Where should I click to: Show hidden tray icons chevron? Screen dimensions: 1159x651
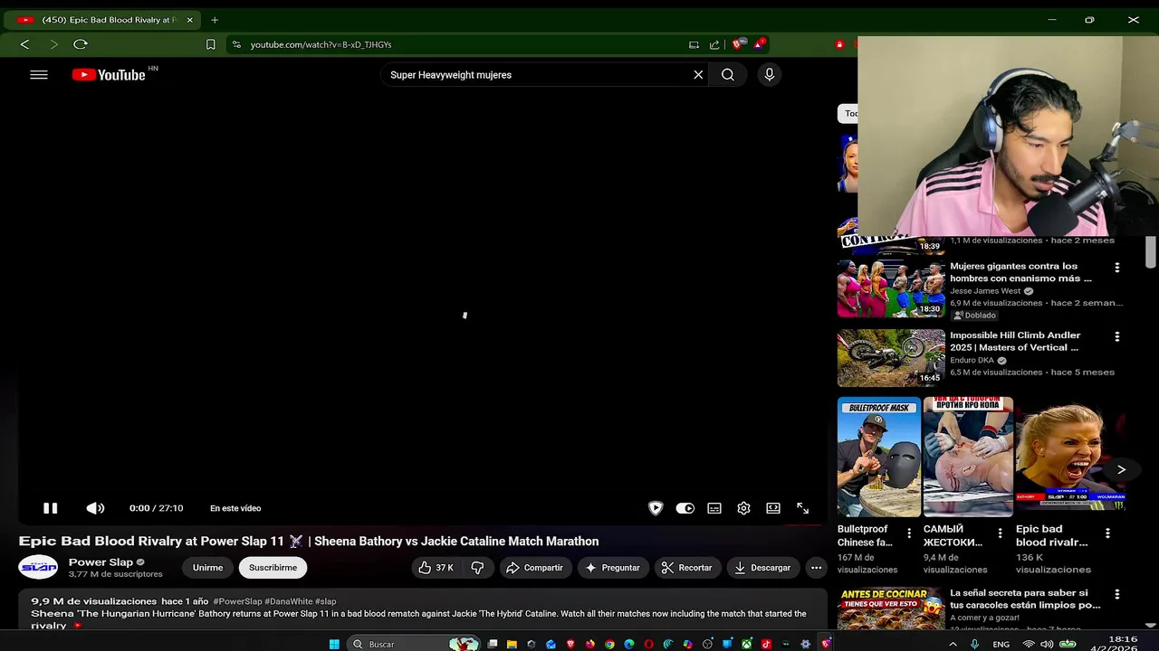tap(953, 644)
